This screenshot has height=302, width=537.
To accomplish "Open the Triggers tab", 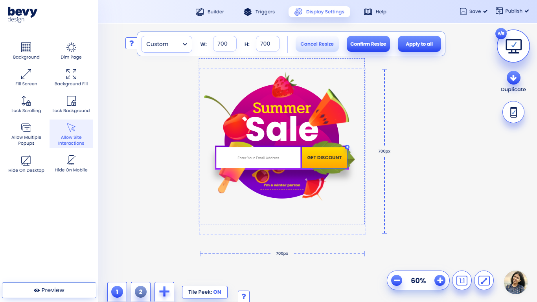I will click(x=259, y=12).
